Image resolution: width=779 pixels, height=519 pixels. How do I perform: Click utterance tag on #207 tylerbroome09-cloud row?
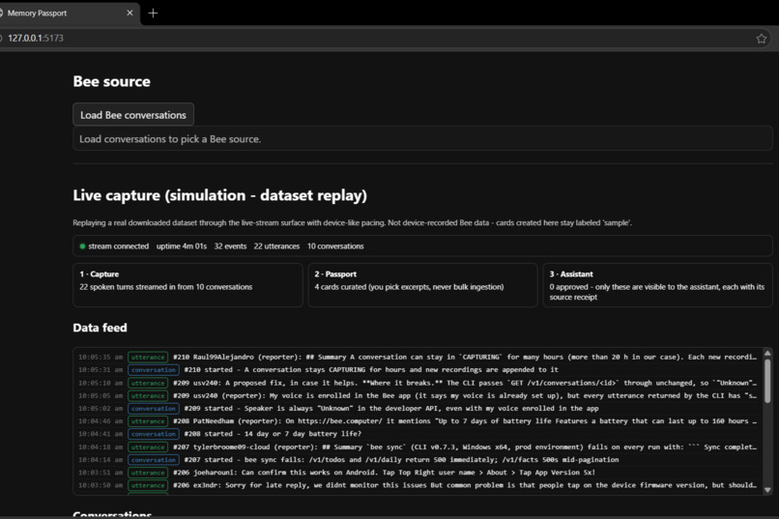148,447
